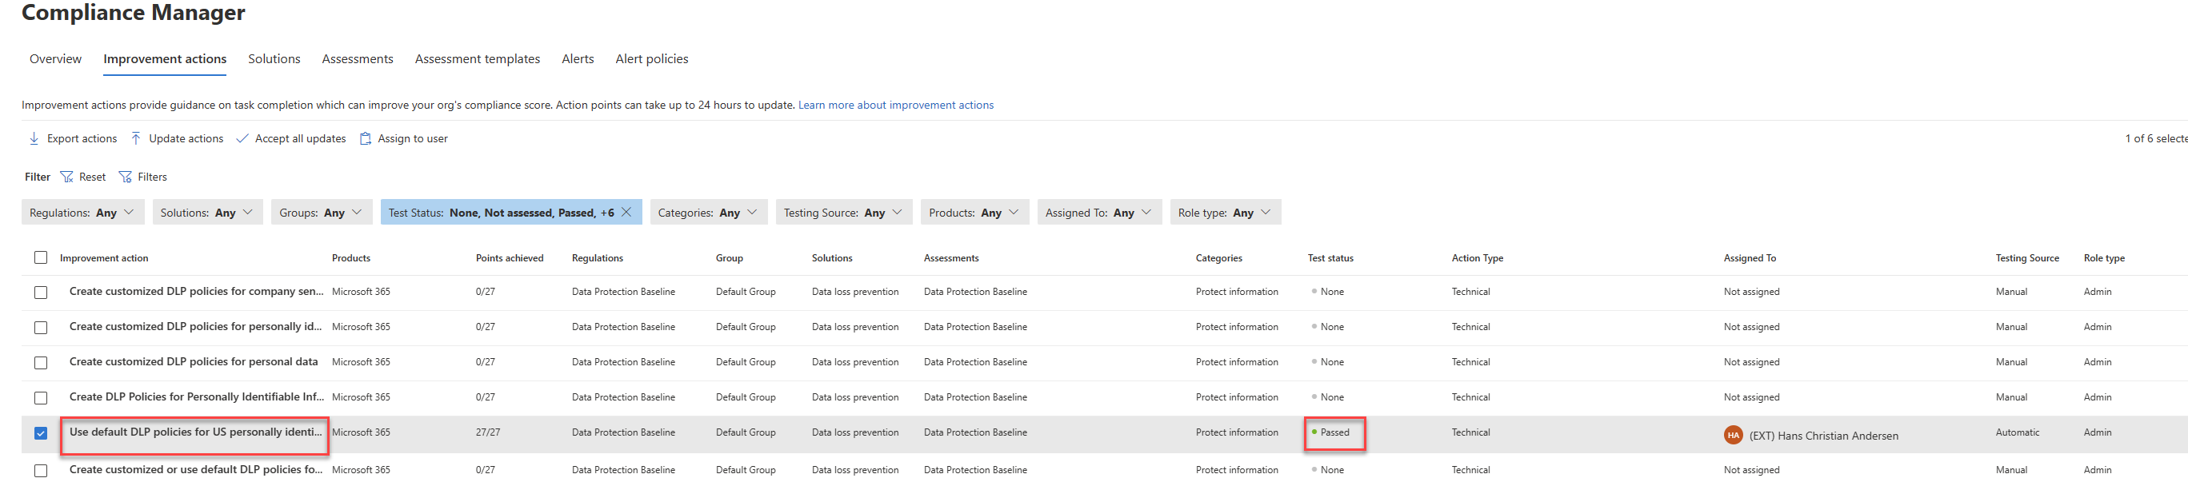This screenshot has width=2188, height=482.
Task: Open Create customized DLP policies for personally id...
Action: point(196,326)
